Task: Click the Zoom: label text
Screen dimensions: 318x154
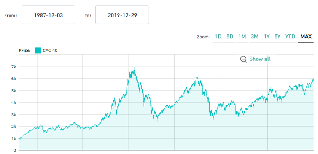Action: click(x=204, y=37)
